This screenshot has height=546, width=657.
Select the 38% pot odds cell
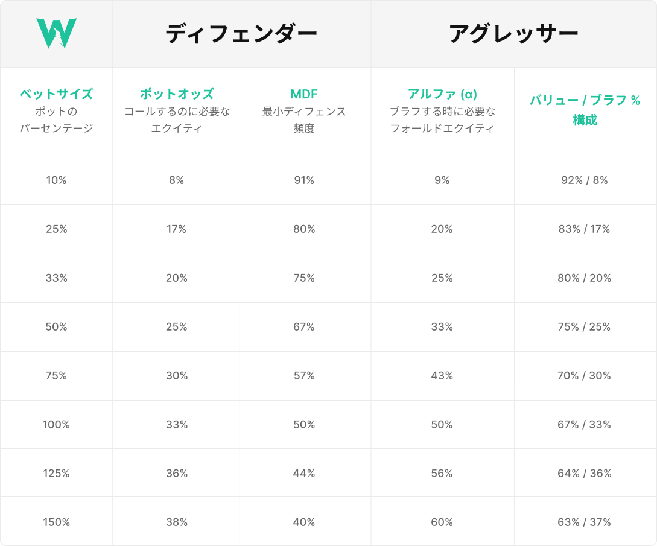pos(177,522)
